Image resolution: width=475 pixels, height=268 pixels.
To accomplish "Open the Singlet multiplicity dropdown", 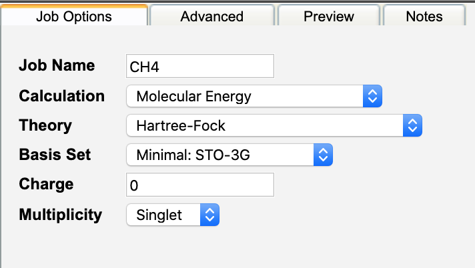I will coord(165,215).
